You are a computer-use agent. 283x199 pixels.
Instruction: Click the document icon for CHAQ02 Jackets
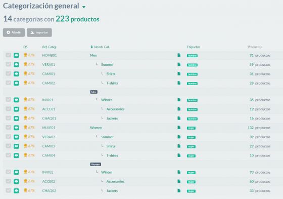pyautogui.click(x=179, y=190)
